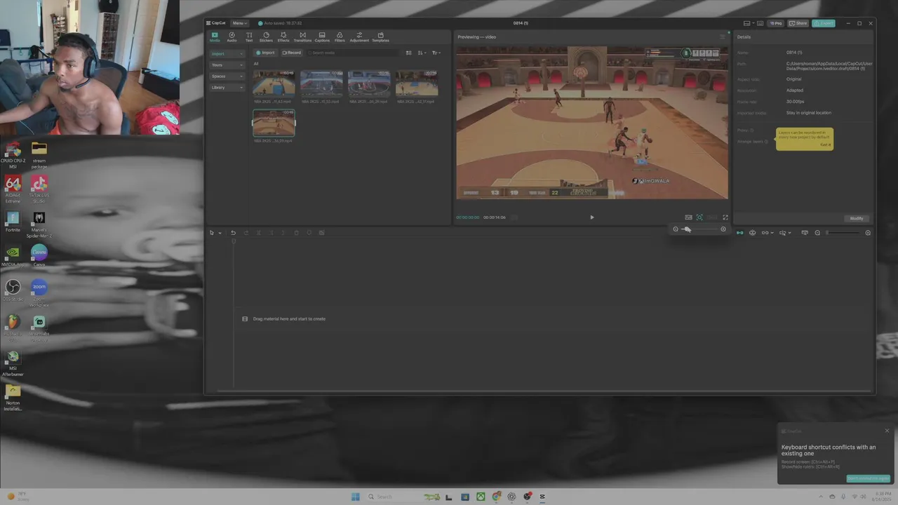Select the NBA 2K25 clip ending 06_29.mp4
Image resolution: width=898 pixels, height=505 pixels.
[x=369, y=83]
